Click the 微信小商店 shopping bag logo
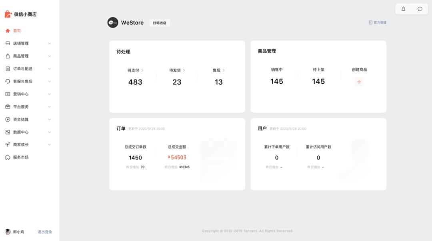The height and width of the screenshot is (241, 432). [x=8, y=14]
